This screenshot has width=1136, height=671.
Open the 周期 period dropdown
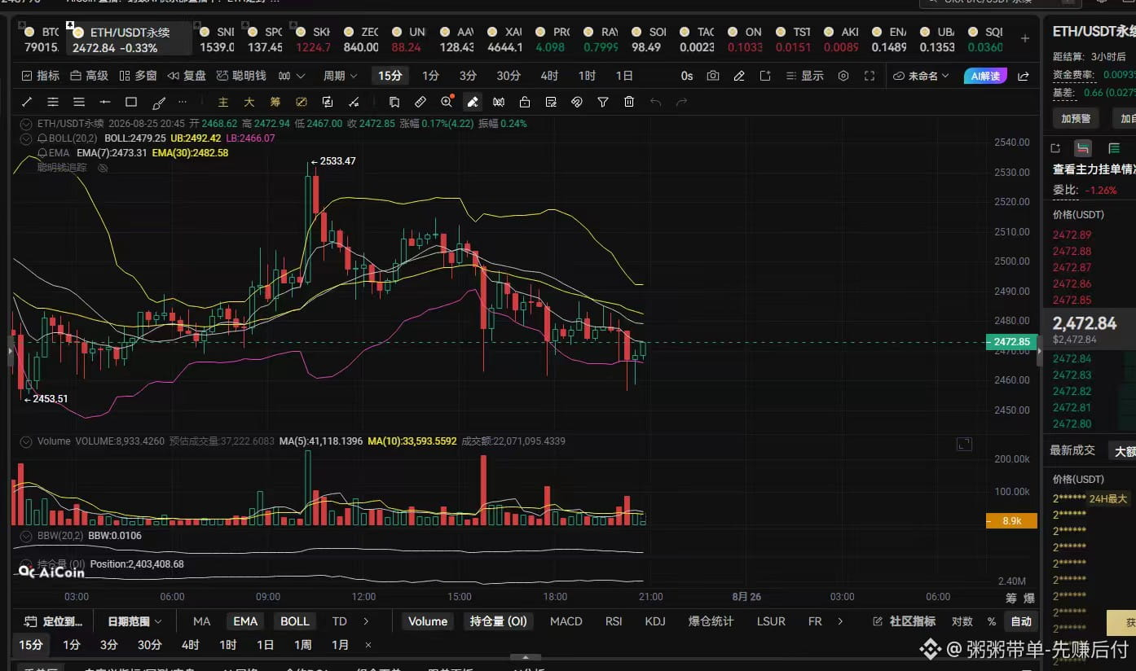click(340, 76)
